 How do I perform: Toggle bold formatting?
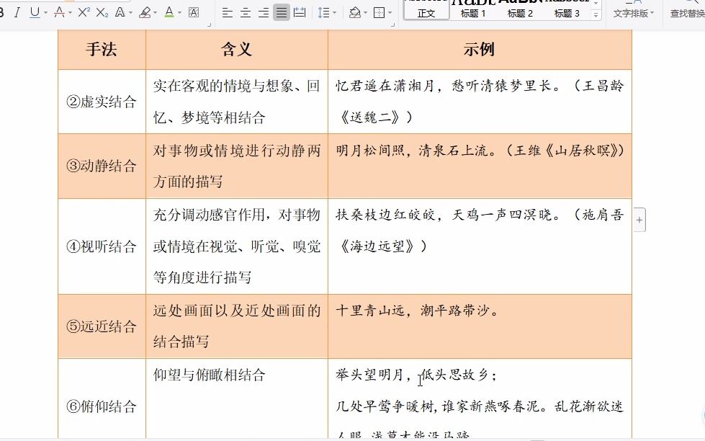tap(4, 12)
